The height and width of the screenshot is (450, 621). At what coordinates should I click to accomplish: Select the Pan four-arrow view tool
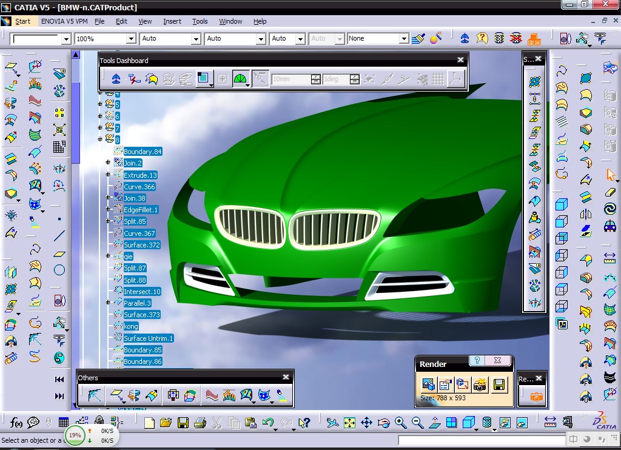pos(366,423)
